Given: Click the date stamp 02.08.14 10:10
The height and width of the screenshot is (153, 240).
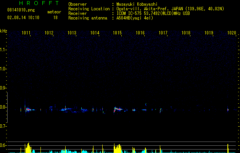Looking at the screenshot, I should tap(23, 18).
